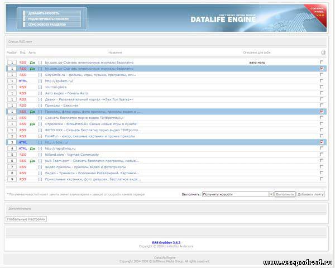Viewport: 335px width, 268px height.
Task: Click the HTML type label of http://rapidlinks.ru
Action: coord(23,149)
